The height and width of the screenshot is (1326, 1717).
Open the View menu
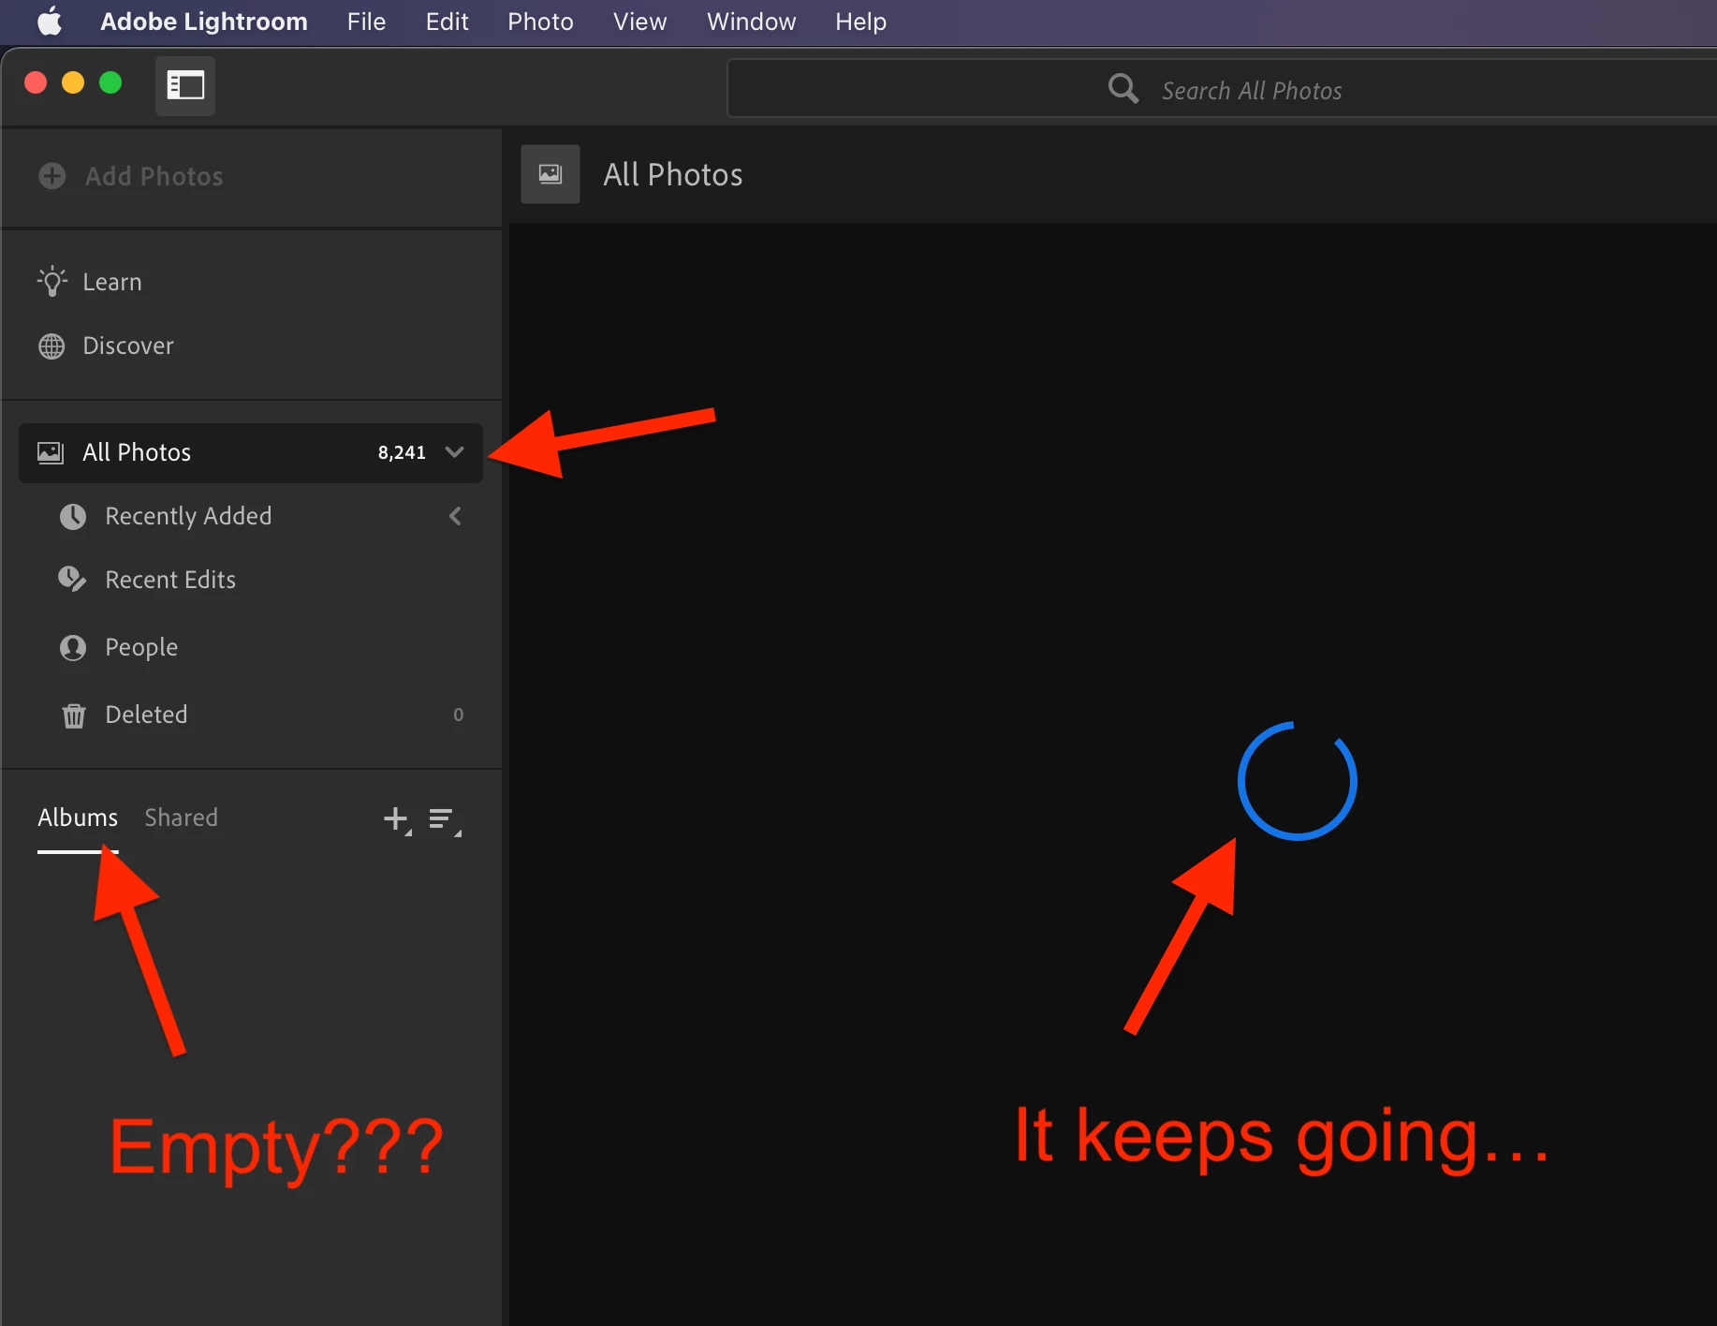639,22
